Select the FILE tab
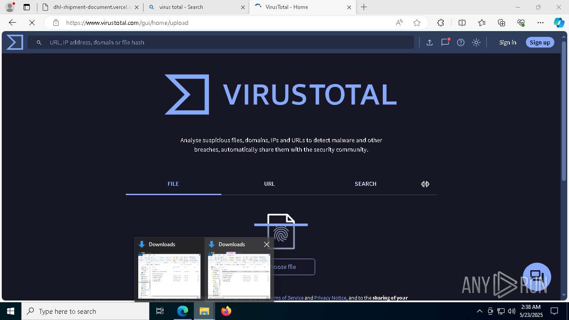The image size is (569, 320). tap(173, 184)
